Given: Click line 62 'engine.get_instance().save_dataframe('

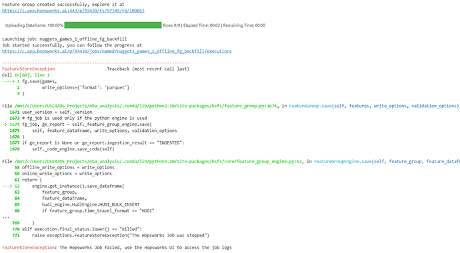Looking at the screenshot, I should point(78,186).
